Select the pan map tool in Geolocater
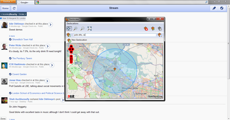The width and height of the screenshot is (230, 120). (x=69, y=29)
